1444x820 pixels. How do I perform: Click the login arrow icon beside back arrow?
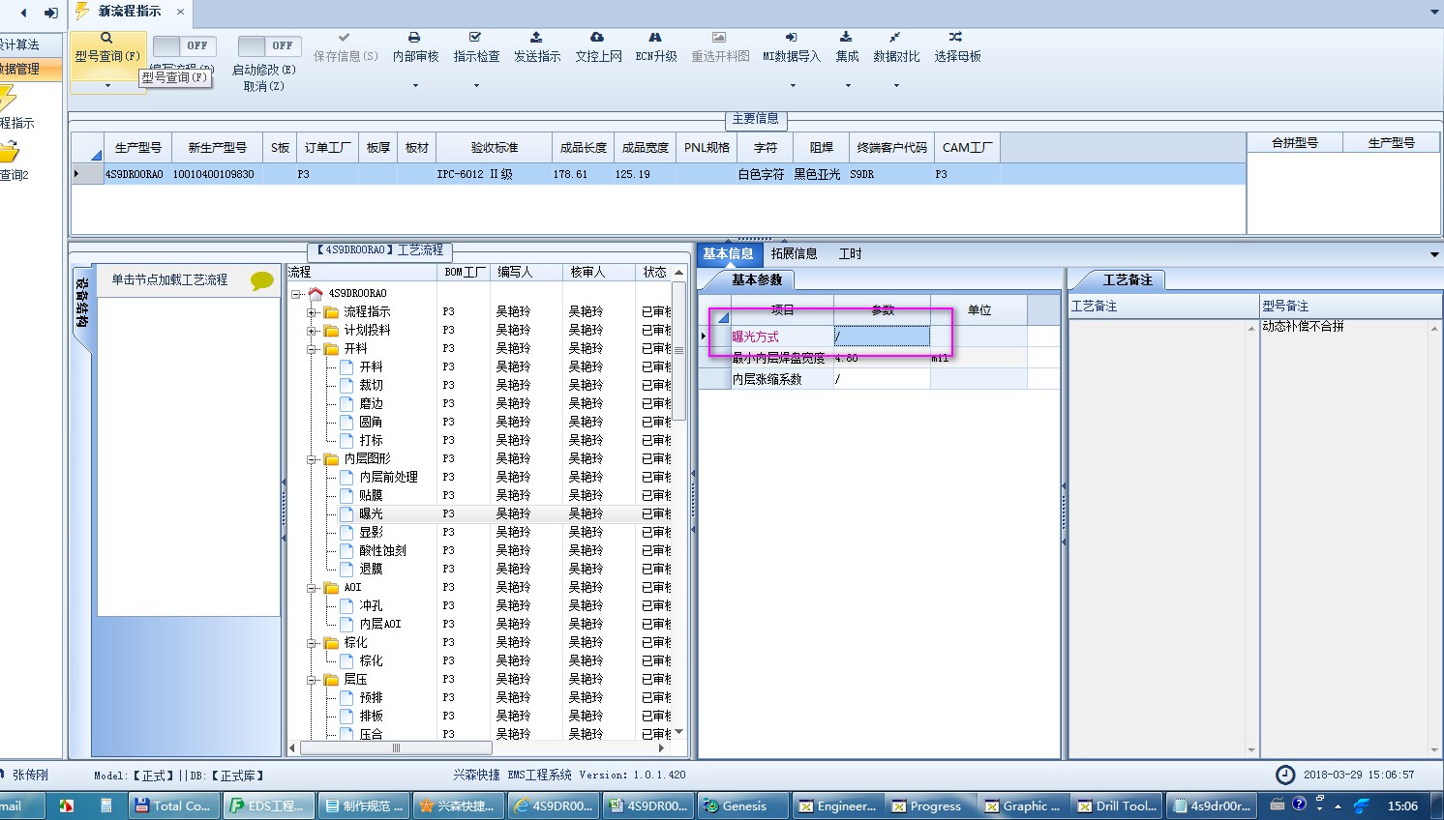[x=50, y=13]
